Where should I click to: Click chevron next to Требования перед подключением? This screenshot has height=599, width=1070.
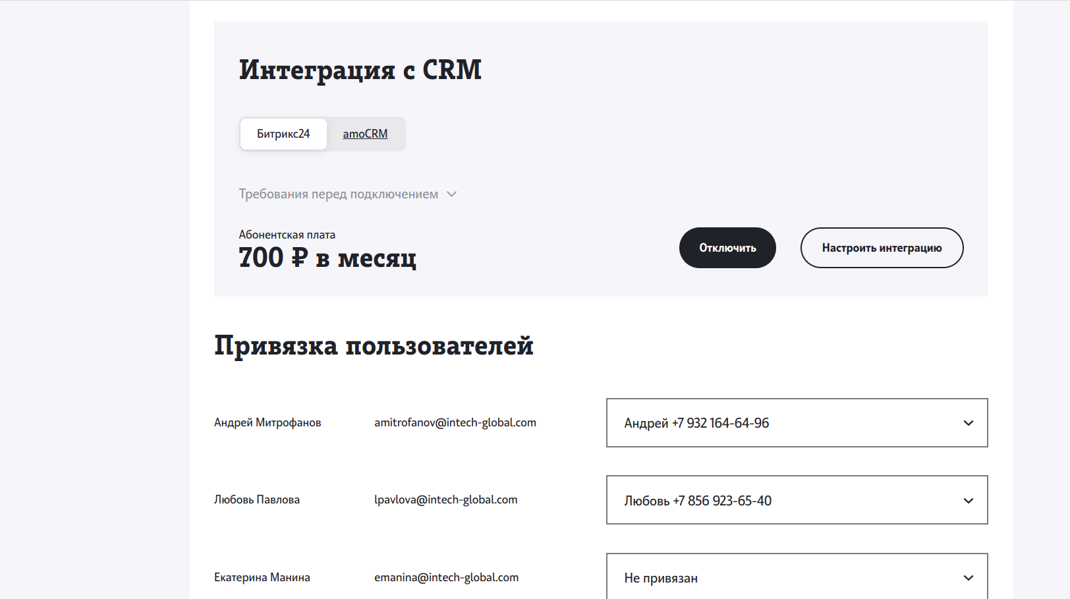click(x=451, y=194)
